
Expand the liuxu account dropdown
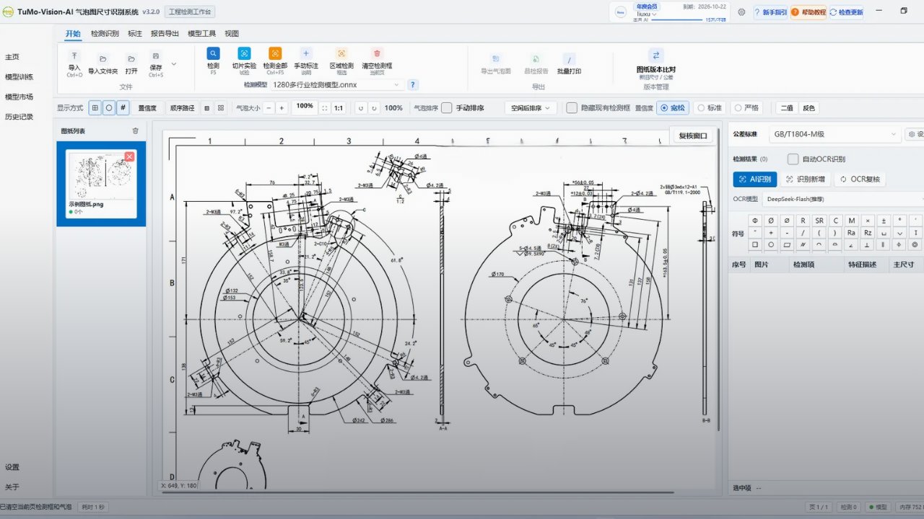tap(646, 14)
